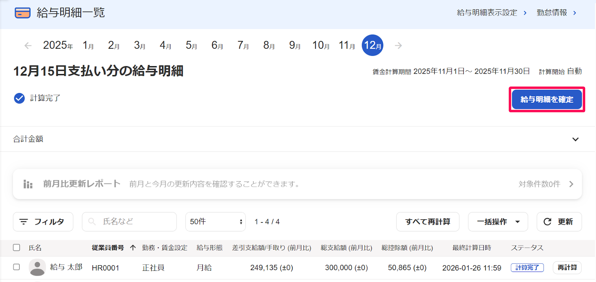Open 前月比更新レポート via right chevron
The width and height of the screenshot is (596, 282).
click(x=571, y=184)
